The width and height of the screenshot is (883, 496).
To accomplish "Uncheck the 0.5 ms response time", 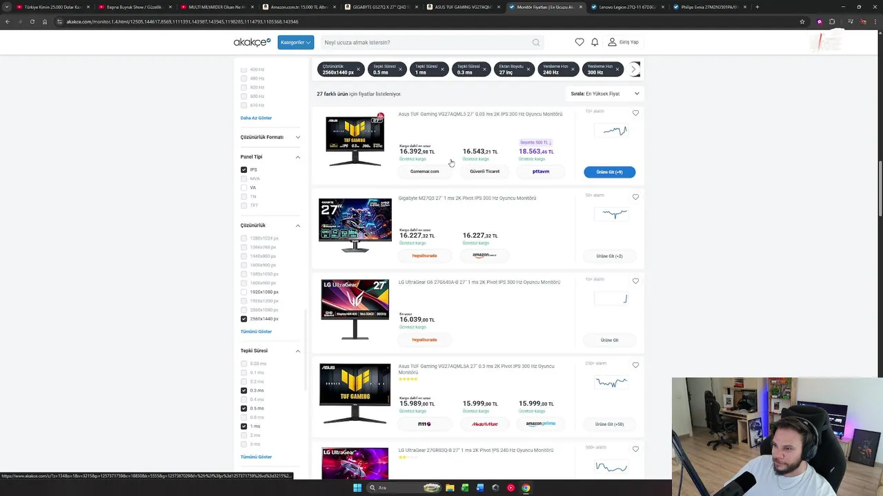I will [x=244, y=409].
